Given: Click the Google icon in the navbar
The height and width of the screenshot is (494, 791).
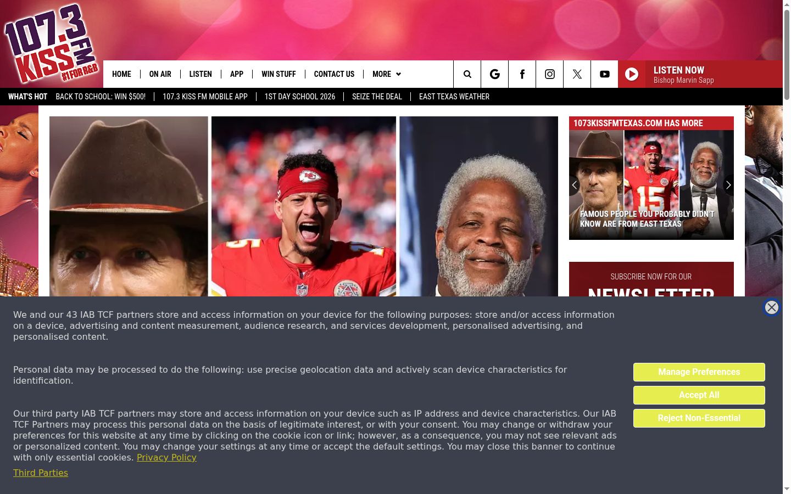Looking at the screenshot, I should tap(494, 74).
